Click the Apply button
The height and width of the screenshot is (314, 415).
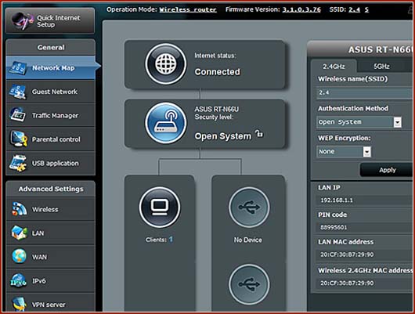(x=387, y=170)
